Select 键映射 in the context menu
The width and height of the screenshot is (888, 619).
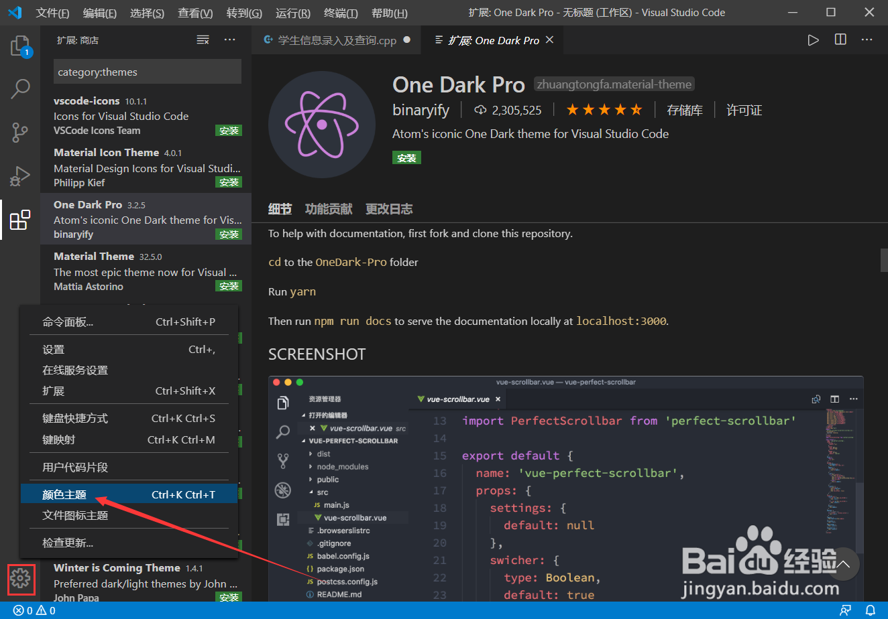(129, 440)
